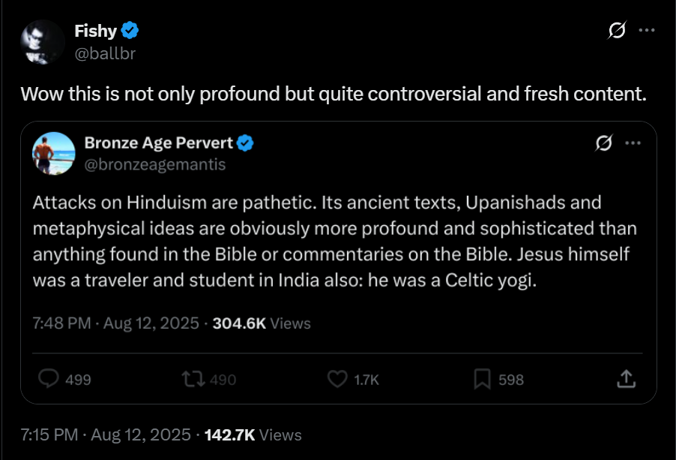Open Bronze Age Pervert's avatar
The height and width of the screenshot is (460, 676).
(53, 152)
